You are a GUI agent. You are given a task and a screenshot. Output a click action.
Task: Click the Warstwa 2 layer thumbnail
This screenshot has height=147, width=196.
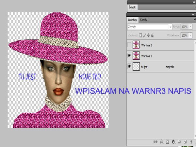point(136,45)
